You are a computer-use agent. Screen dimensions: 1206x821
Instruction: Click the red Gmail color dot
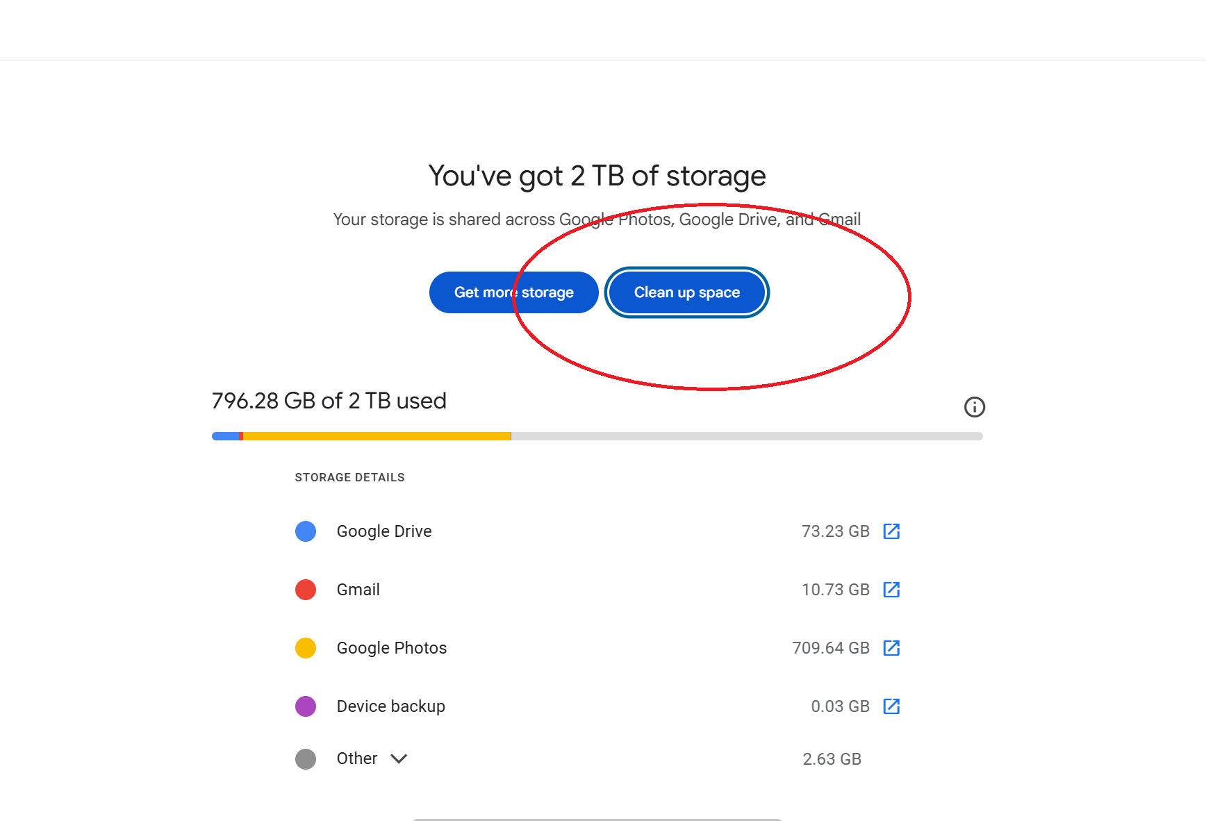[306, 590]
